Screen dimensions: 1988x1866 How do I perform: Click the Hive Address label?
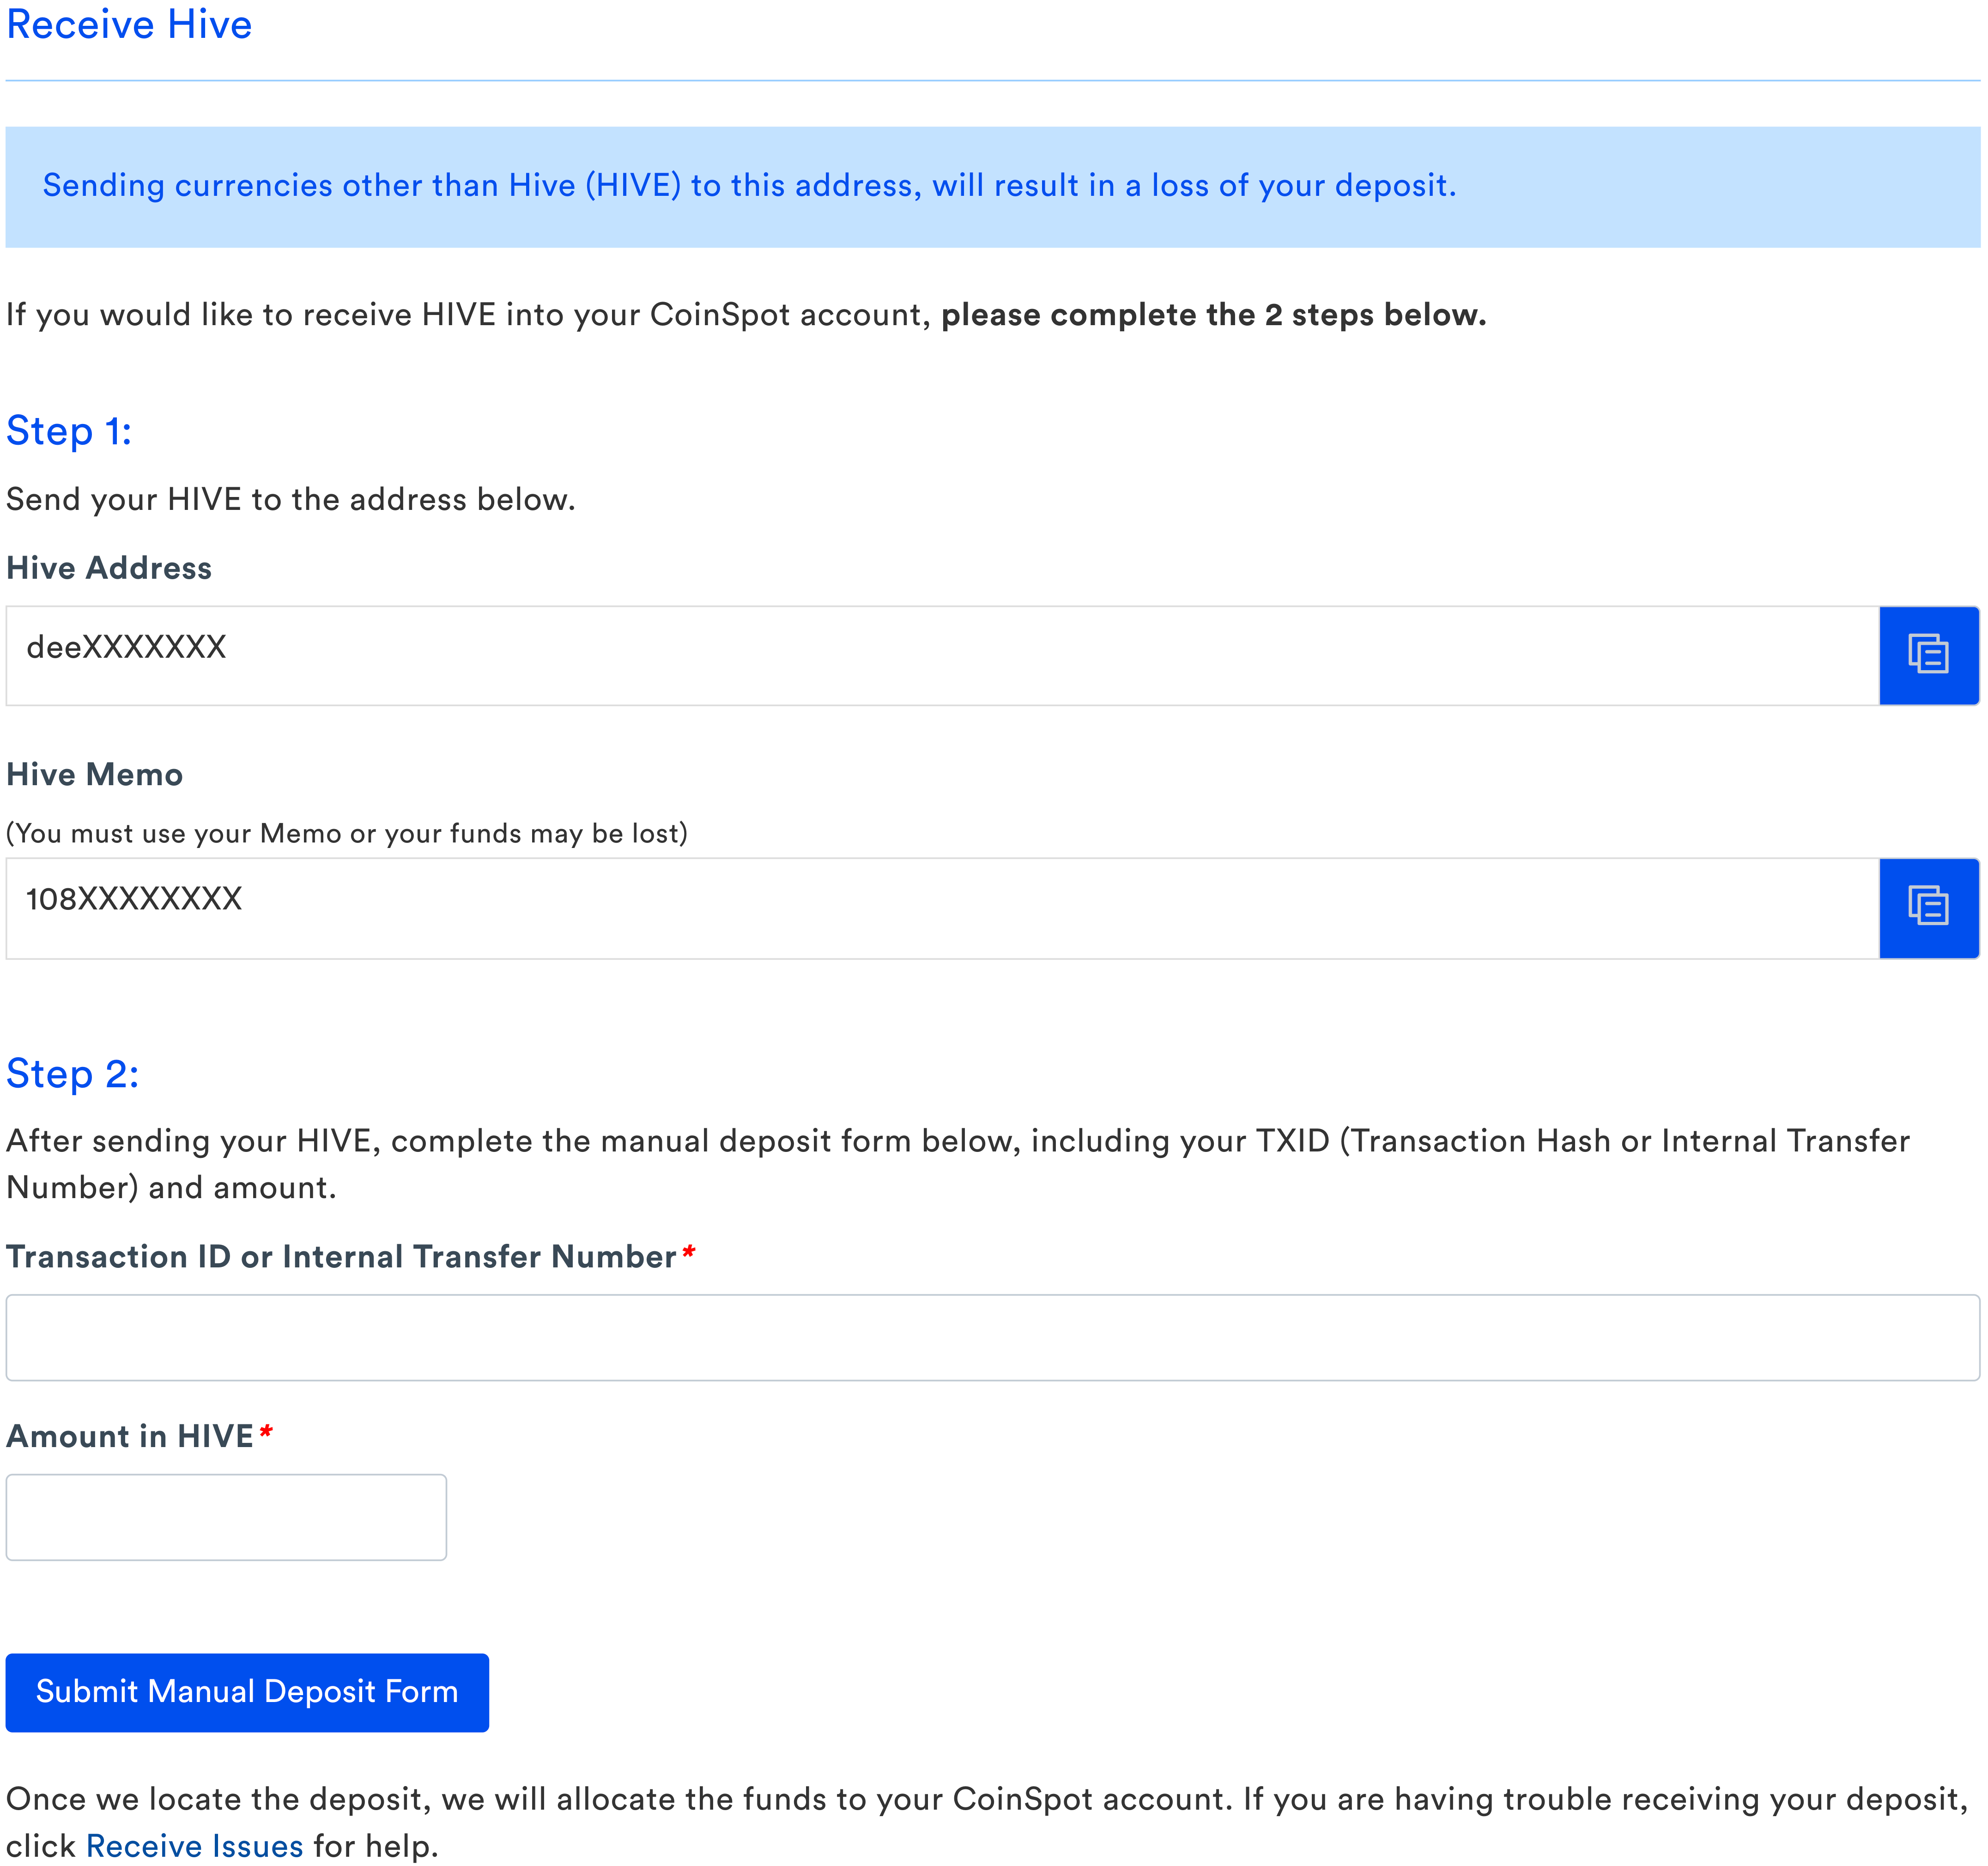(109, 568)
